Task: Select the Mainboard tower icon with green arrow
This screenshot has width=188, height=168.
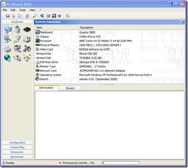Action: coord(17,29)
